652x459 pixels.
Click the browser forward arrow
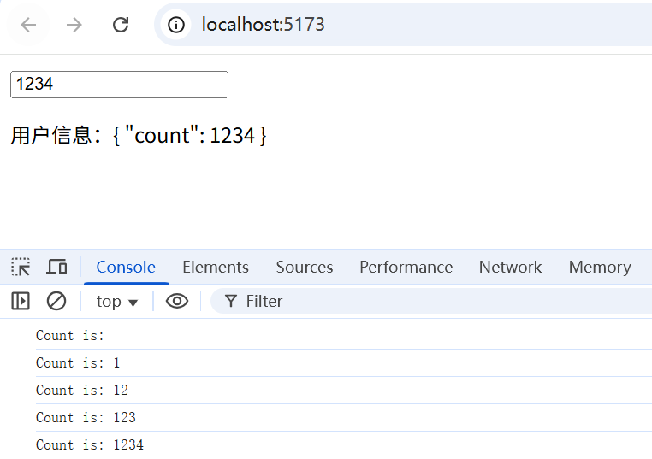[x=74, y=25]
